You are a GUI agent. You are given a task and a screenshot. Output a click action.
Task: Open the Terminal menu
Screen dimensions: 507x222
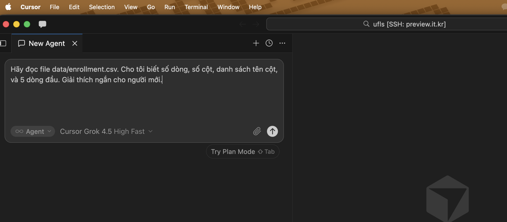pos(196,7)
